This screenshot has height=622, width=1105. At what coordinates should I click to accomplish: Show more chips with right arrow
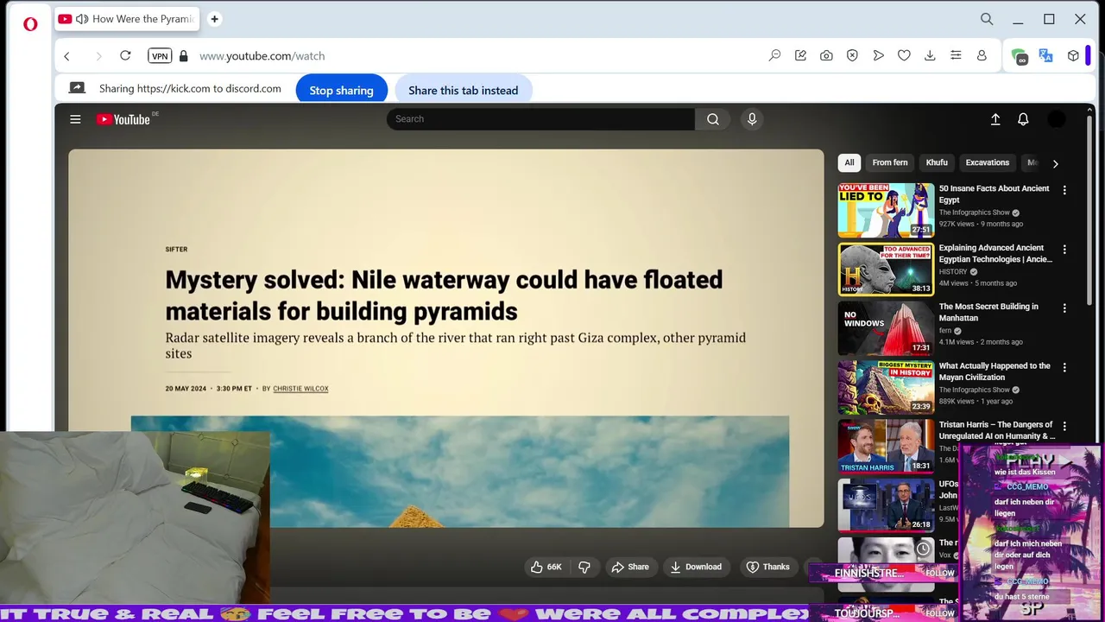coord(1055,163)
